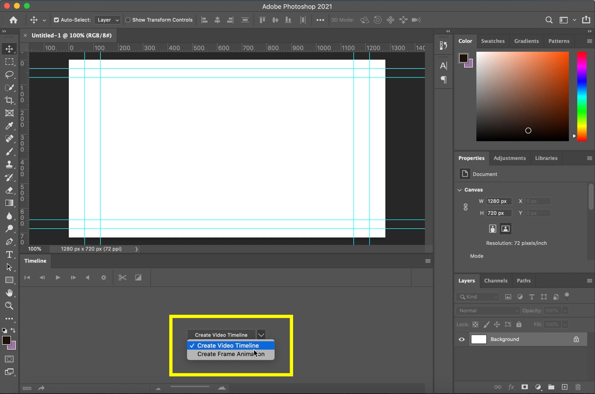
Task: Open the timeline settings gear
Action: pos(104,278)
